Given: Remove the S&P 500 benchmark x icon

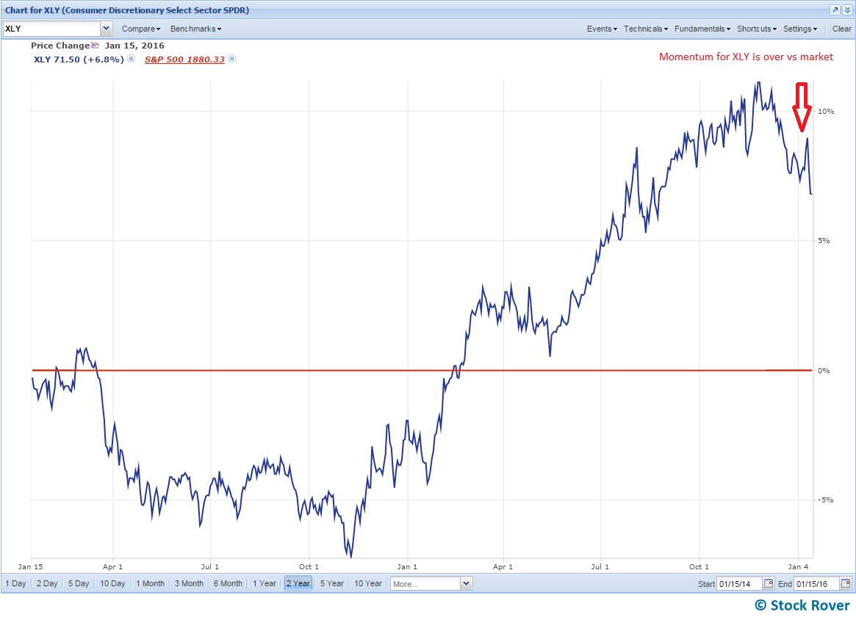Looking at the screenshot, I should (232, 59).
